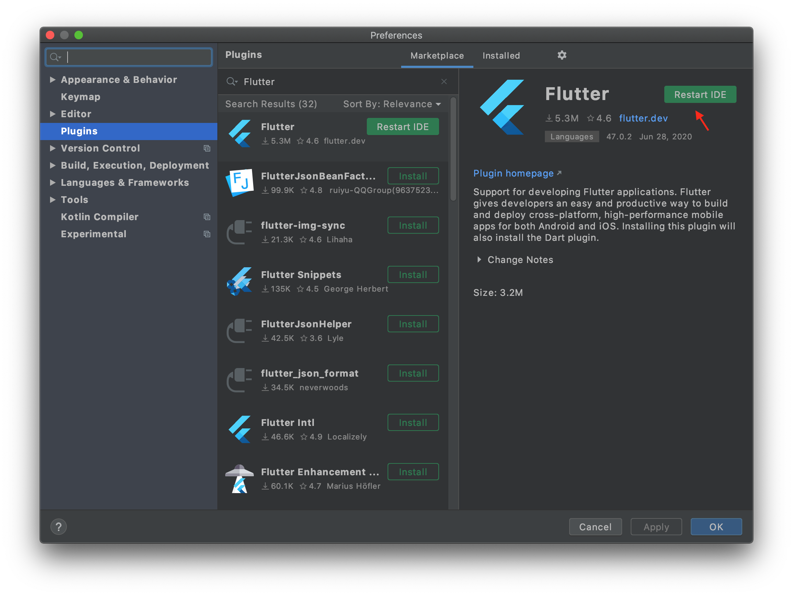Clear the Flutter plugin search text
Viewport: 793px width, 596px height.
(444, 82)
